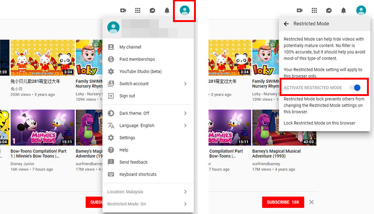Select Send feedback menu entry

pos(148,162)
